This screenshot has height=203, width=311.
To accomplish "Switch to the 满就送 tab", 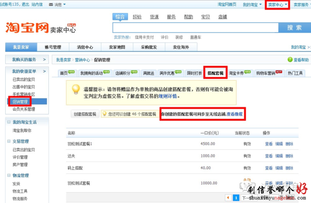I will pyautogui.click(x=149, y=73).
